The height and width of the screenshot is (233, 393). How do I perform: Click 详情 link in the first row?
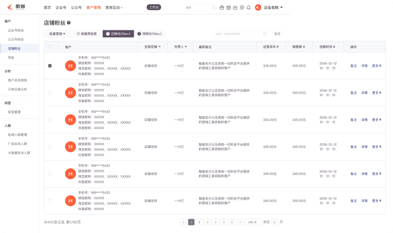point(364,66)
